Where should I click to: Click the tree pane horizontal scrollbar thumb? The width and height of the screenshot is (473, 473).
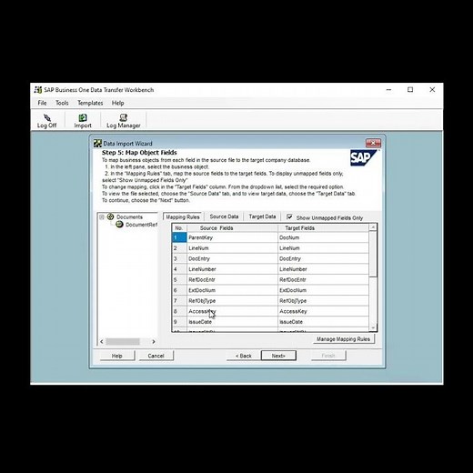click(123, 341)
